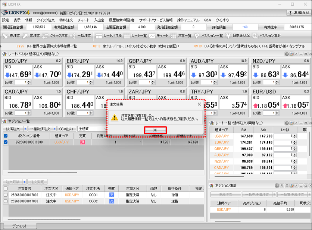Open クイック注文 from the toolbar
Screen dimensions: 312x230
coord(54,36)
